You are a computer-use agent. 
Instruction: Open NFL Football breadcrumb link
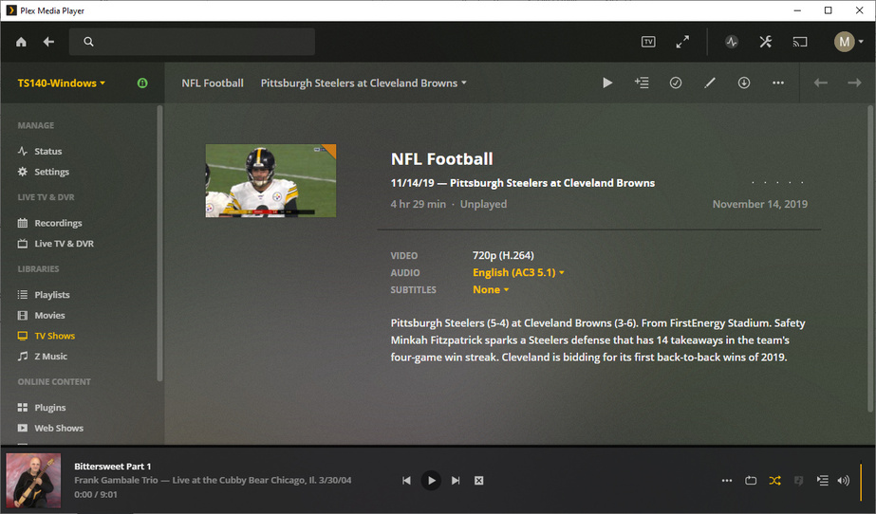[213, 83]
